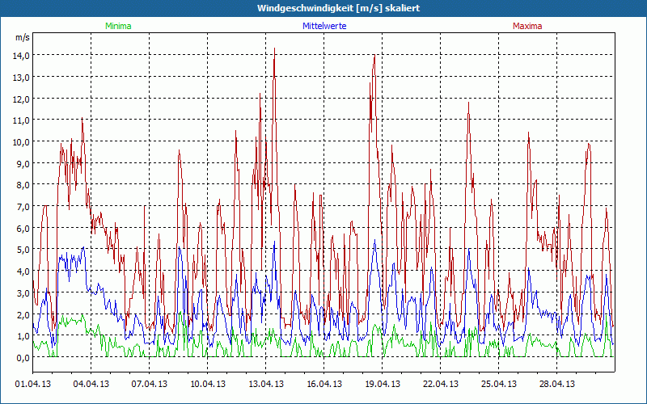The height and width of the screenshot is (404, 647).
Task: Click the 6,0 y-axis value
Action: click(x=23, y=228)
